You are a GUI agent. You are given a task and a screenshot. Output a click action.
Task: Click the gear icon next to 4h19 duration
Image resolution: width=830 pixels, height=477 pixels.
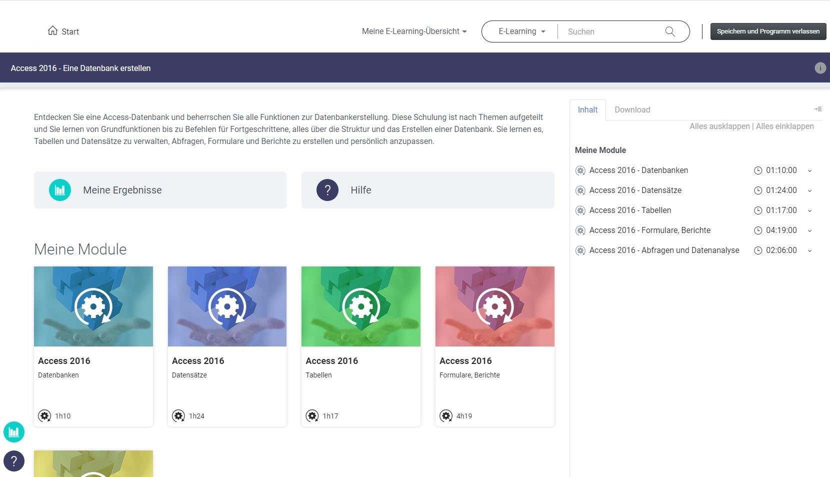click(446, 415)
